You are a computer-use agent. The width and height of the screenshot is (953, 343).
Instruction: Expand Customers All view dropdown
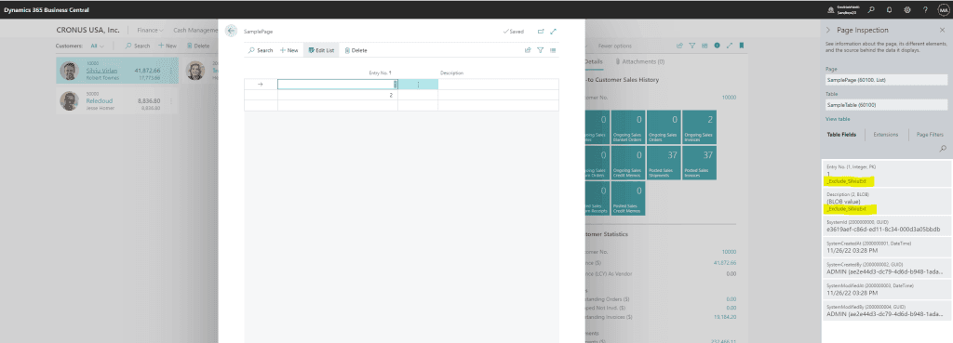[x=97, y=46]
